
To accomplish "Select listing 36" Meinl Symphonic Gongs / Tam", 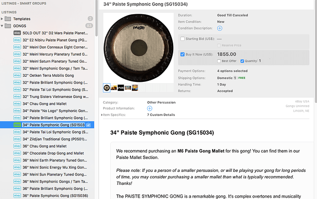I will pos(55,182).
